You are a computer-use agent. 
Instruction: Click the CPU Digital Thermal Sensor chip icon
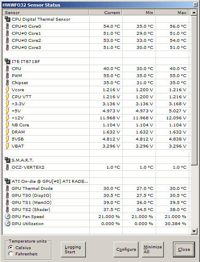[x=7, y=19]
